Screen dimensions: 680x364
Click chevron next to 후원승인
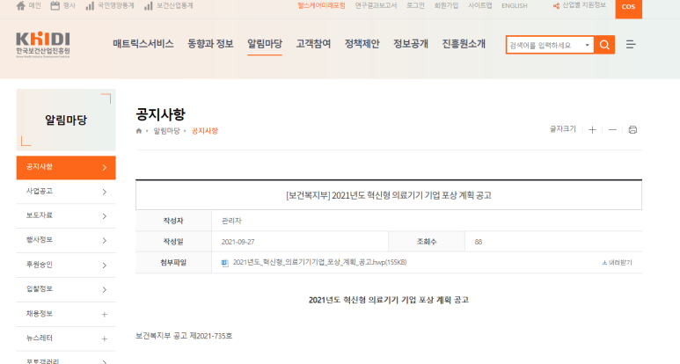click(x=105, y=266)
